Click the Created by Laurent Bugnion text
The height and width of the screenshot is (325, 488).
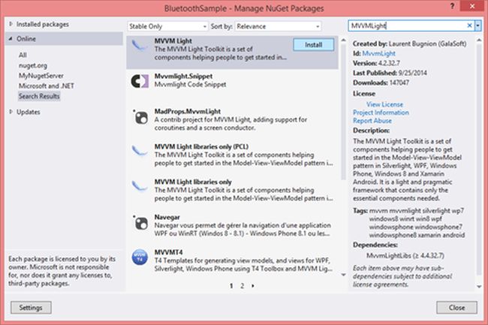(x=409, y=44)
